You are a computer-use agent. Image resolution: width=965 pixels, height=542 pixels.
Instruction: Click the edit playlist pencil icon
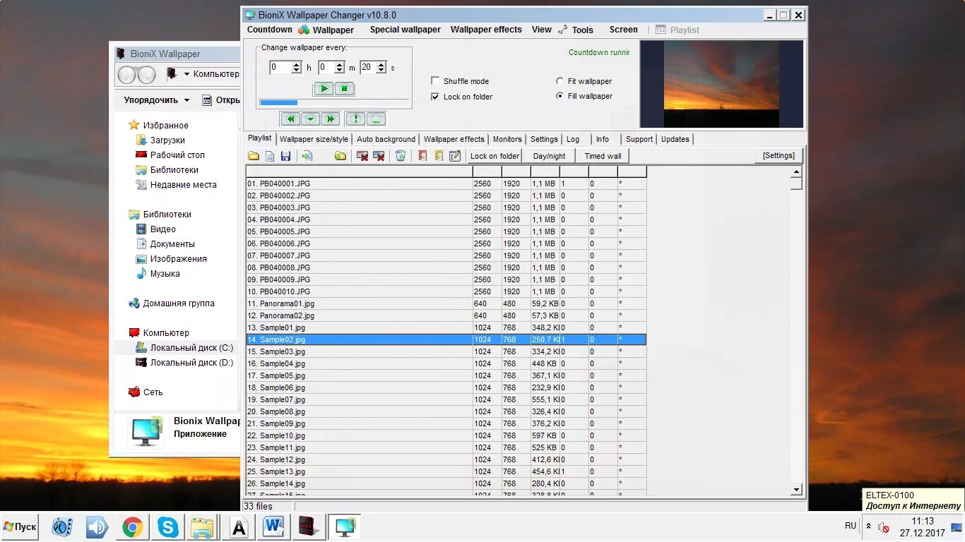[x=455, y=156]
